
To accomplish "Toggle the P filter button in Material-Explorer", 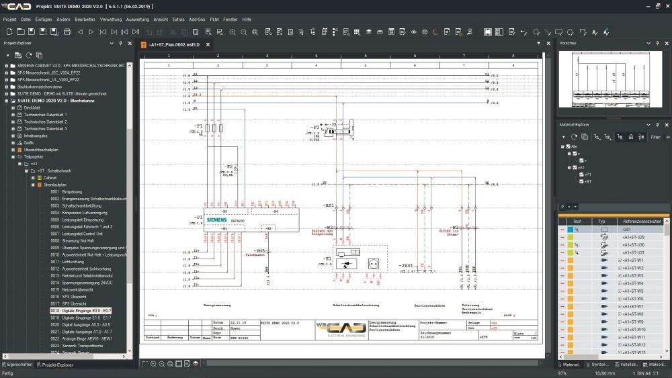I will click(562, 207).
